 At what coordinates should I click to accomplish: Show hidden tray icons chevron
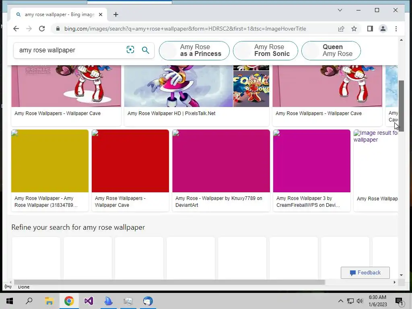[340, 301]
